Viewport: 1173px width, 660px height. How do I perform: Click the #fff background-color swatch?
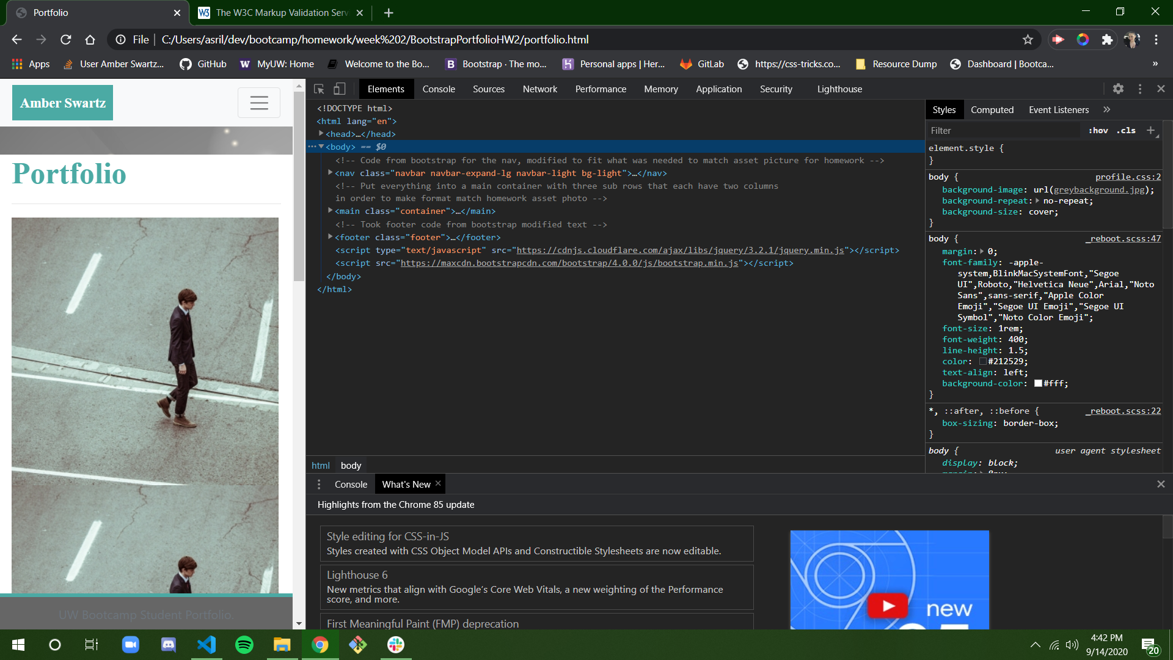(x=1038, y=383)
